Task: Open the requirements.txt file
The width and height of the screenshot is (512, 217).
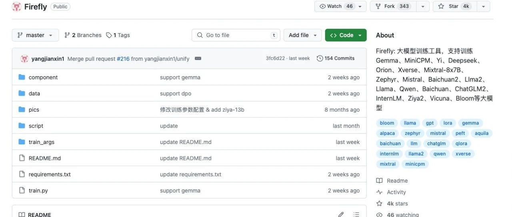Action: pyautogui.click(x=50, y=174)
